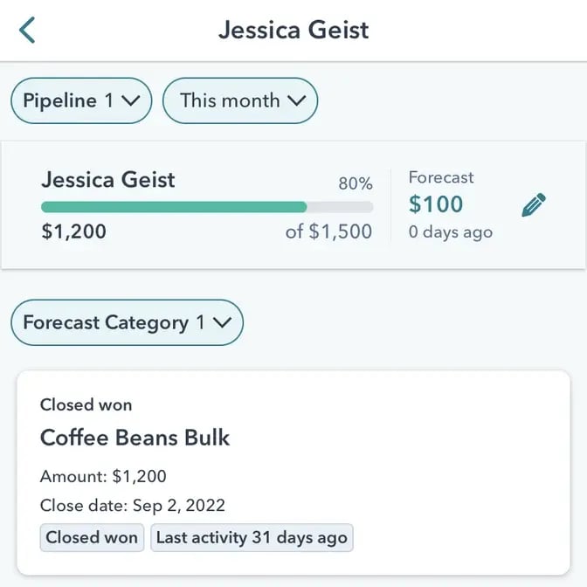The width and height of the screenshot is (587, 587).
Task: Tap the $100 forecast amount
Action: 436,204
